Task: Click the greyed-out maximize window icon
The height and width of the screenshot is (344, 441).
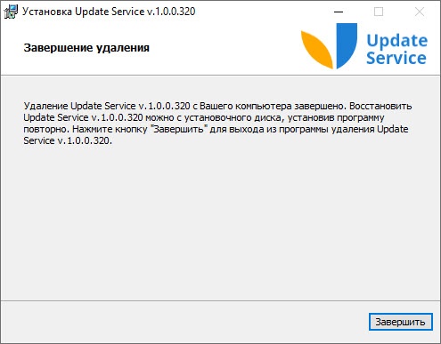Action: coord(379,12)
